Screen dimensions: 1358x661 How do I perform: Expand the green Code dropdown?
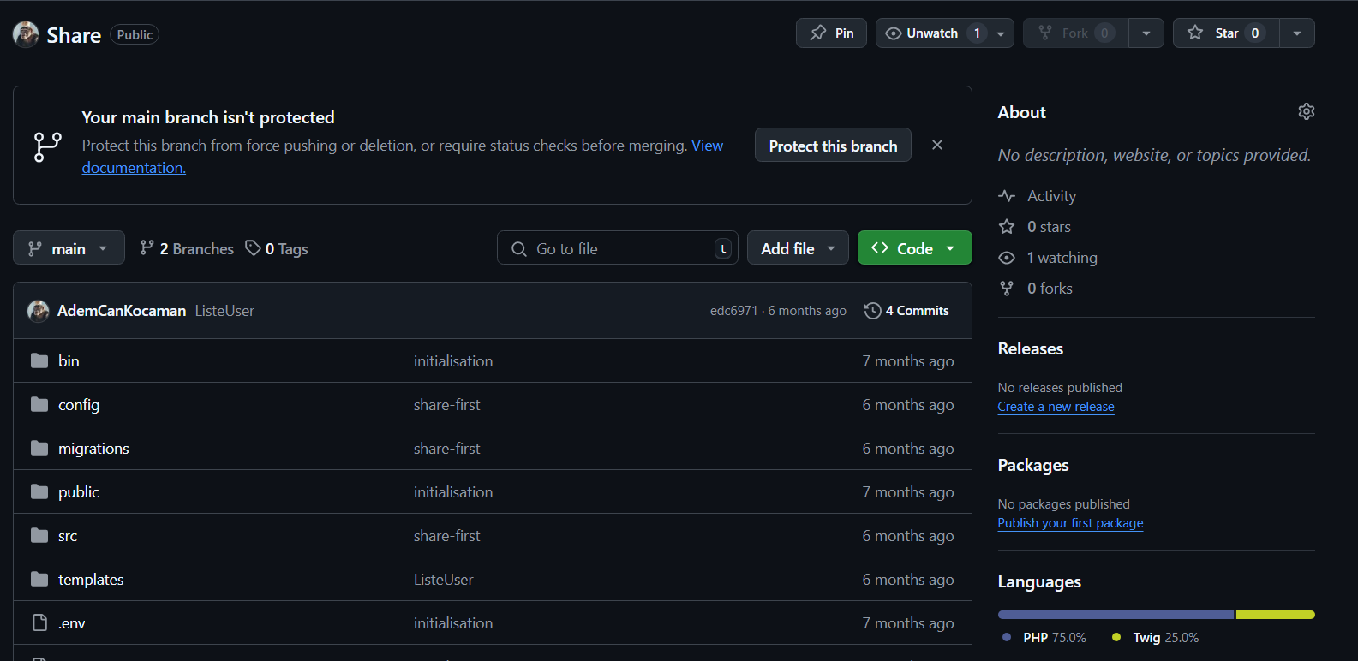point(914,248)
